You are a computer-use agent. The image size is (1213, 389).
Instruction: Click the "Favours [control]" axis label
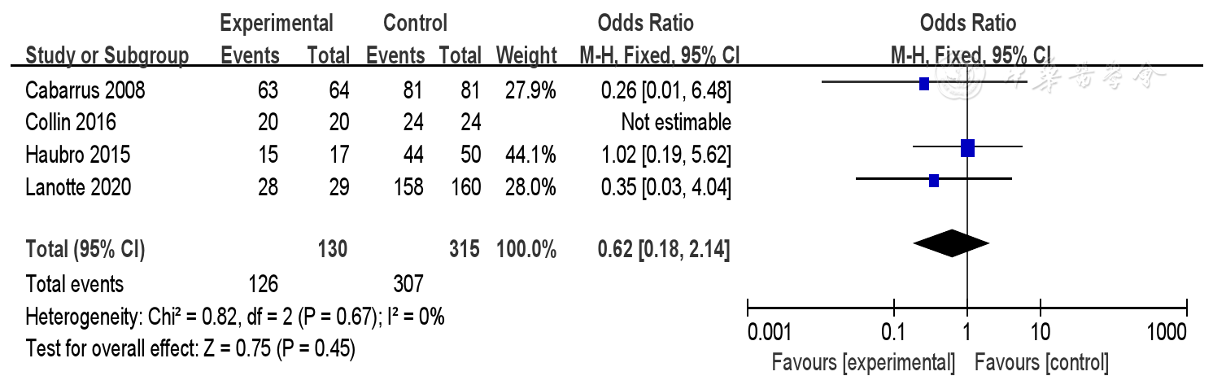[1041, 361]
